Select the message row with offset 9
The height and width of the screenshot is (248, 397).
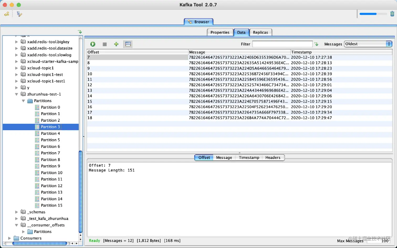pos(239,68)
